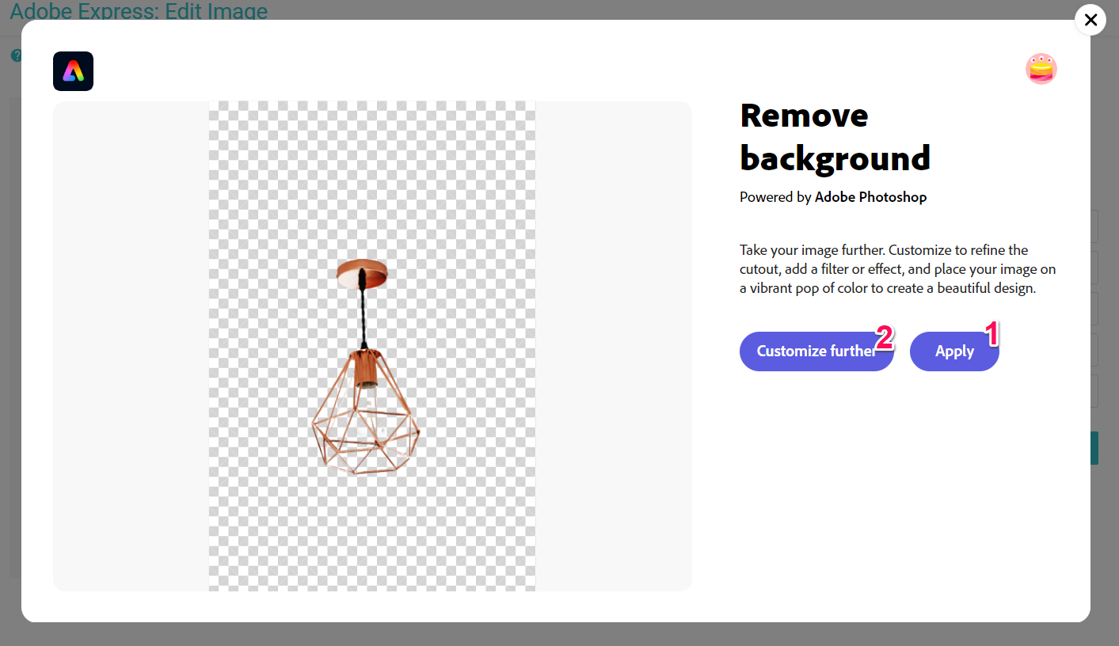The width and height of the screenshot is (1119, 646).
Task: Click the red number 1 annotation badge
Action: [x=991, y=334]
